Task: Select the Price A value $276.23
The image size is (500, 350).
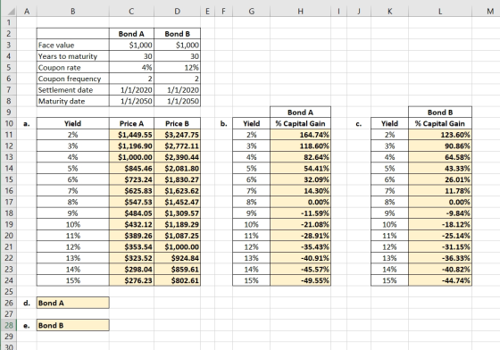Action: tap(131, 280)
